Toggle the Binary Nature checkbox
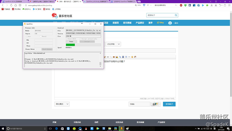 pyautogui.click(x=35, y=49)
